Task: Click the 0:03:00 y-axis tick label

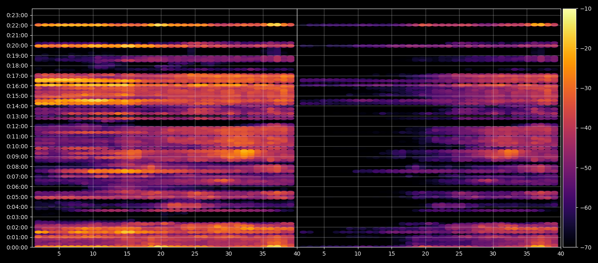Action: [17, 217]
